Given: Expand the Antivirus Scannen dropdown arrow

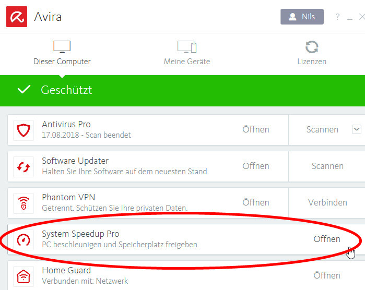Looking at the screenshot, I should 357,129.
